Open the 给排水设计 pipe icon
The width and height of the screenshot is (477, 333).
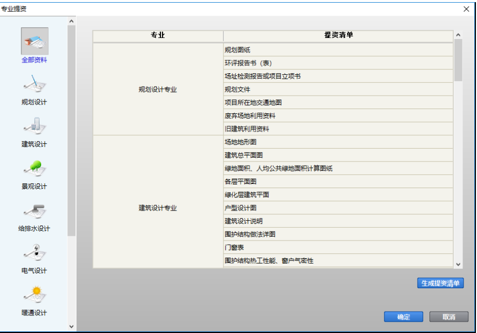[x=35, y=210]
